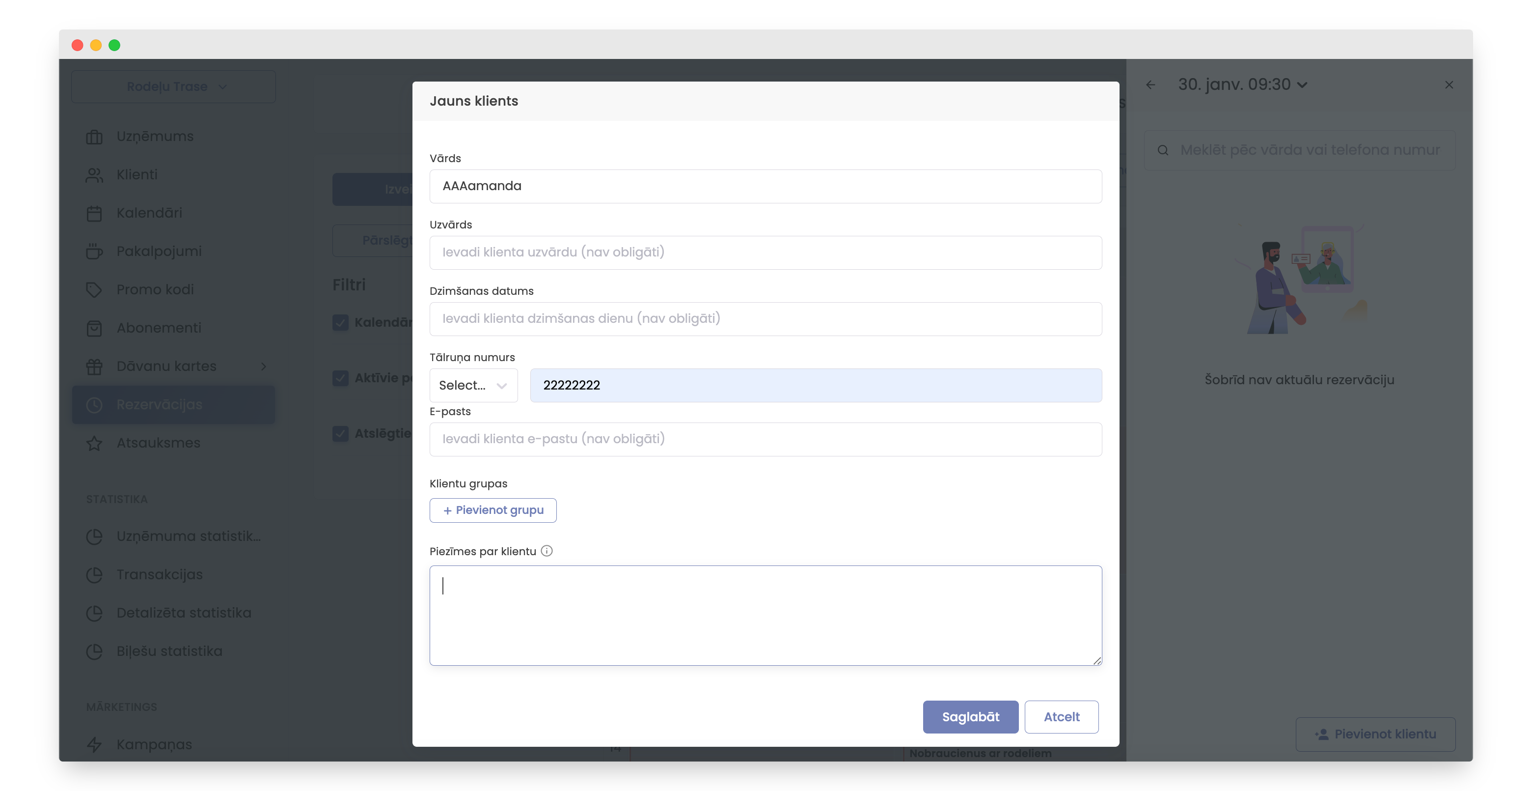Click the Pievienot grupu button

coord(492,510)
